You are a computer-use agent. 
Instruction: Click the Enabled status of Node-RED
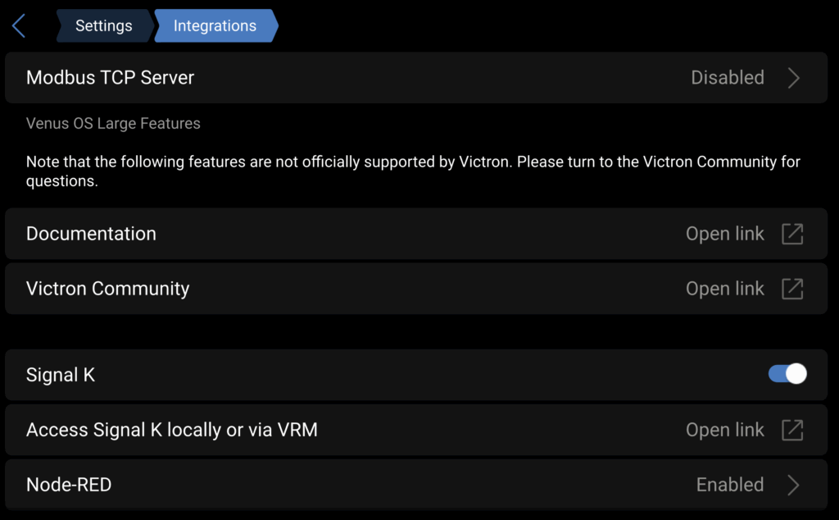click(x=729, y=485)
